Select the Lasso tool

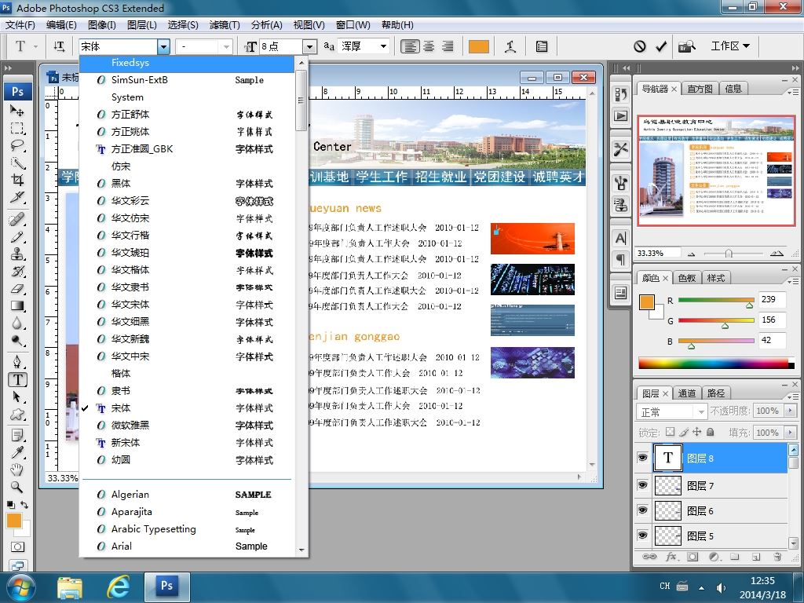click(x=17, y=145)
